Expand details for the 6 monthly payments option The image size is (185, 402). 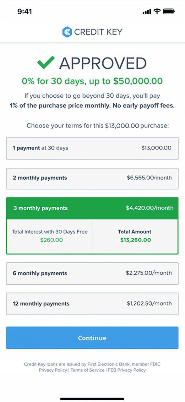click(92, 273)
